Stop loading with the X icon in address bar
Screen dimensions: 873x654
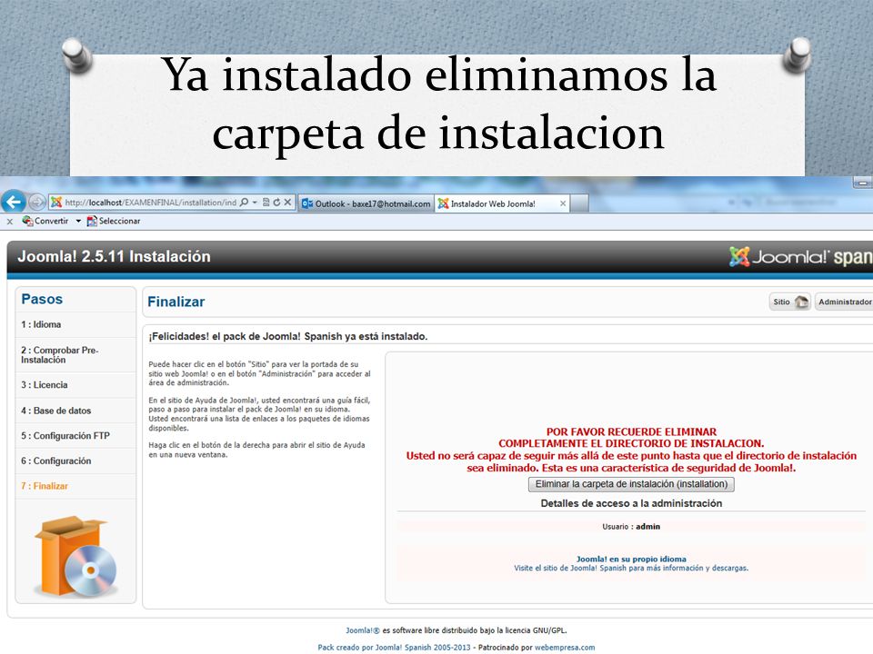(x=287, y=203)
